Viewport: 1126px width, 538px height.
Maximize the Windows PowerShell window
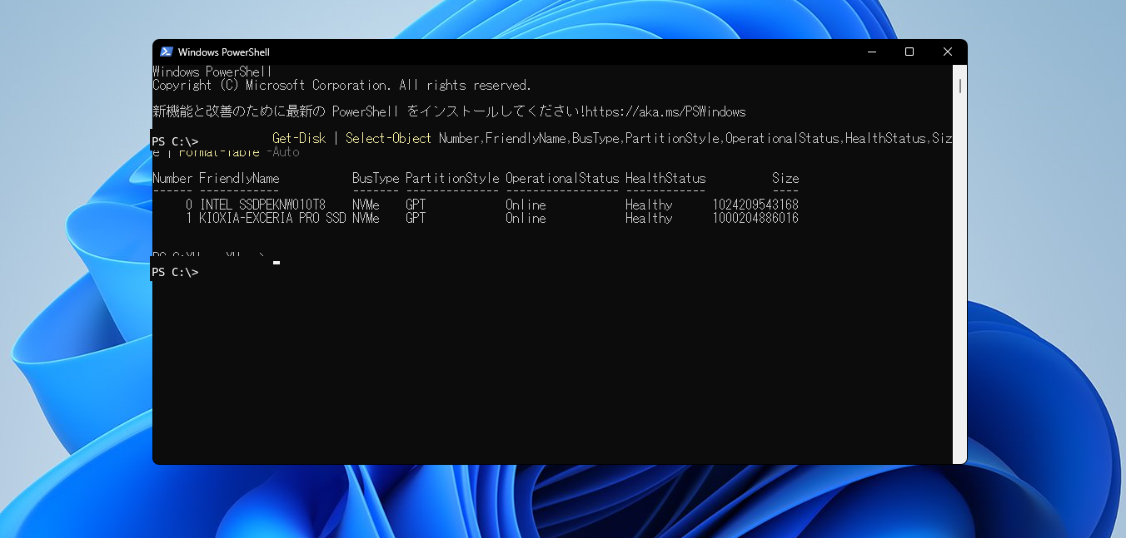[x=909, y=52]
